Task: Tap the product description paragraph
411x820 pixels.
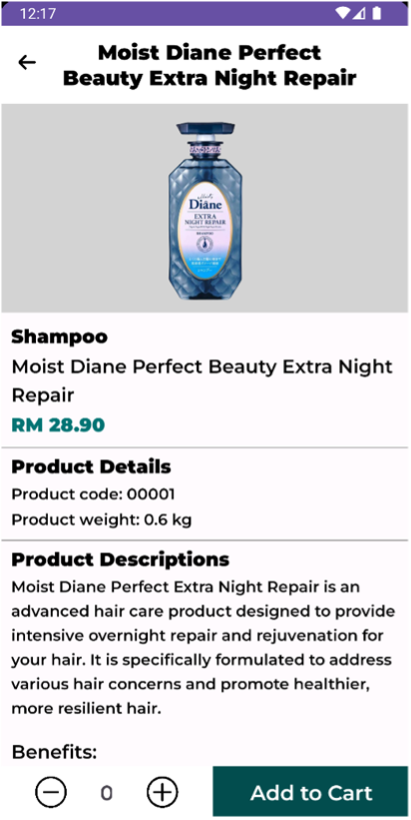Action: (x=204, y=647)
